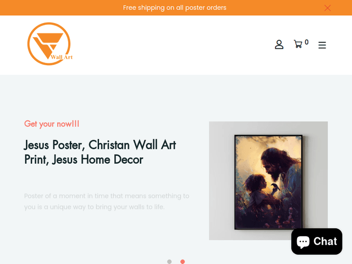
Task: Open the Chat widget
Action: (317, 241)
